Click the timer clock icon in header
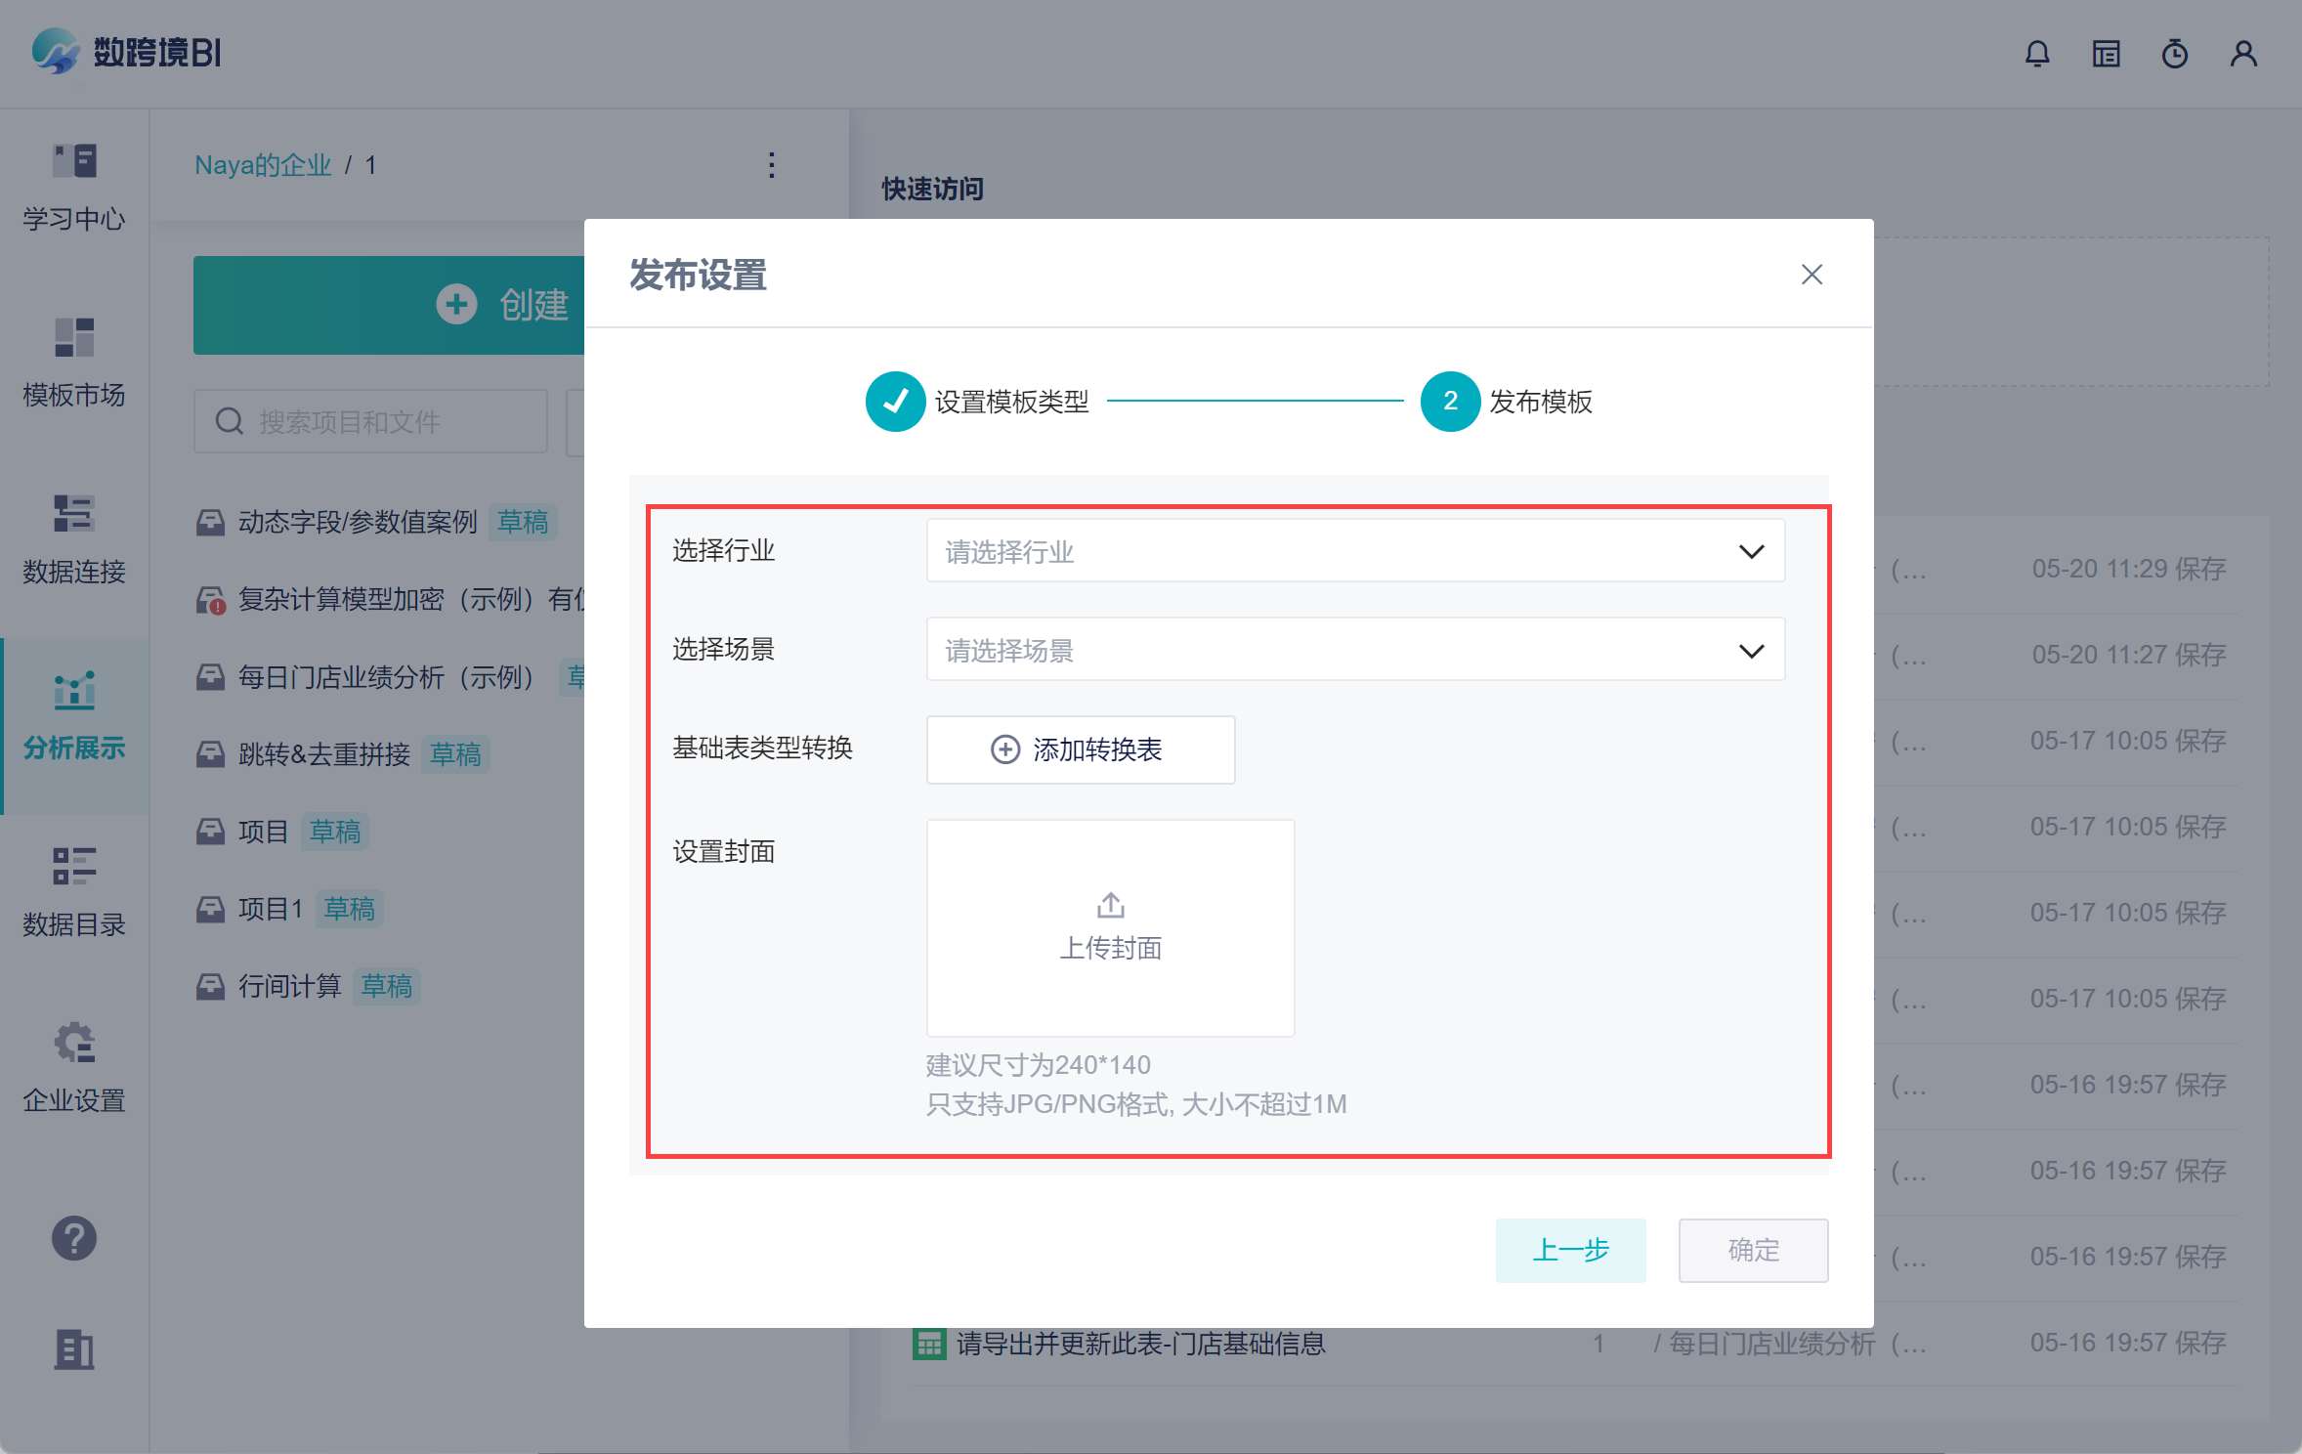Screen dimensions: 2302x1454 pos(2174,54)
